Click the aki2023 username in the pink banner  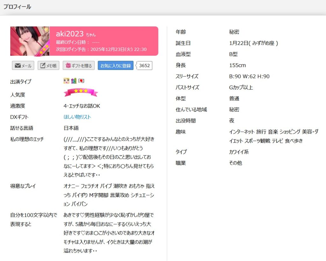point(70,34)
